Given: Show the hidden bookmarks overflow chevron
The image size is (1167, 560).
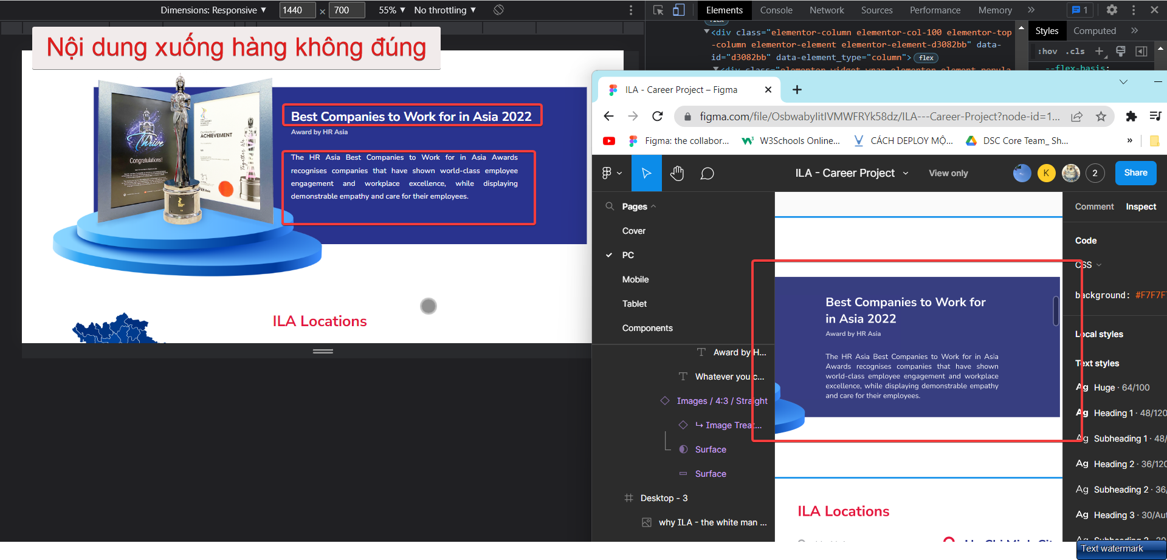Looking at the screenshot, I should pos(1129,141).
